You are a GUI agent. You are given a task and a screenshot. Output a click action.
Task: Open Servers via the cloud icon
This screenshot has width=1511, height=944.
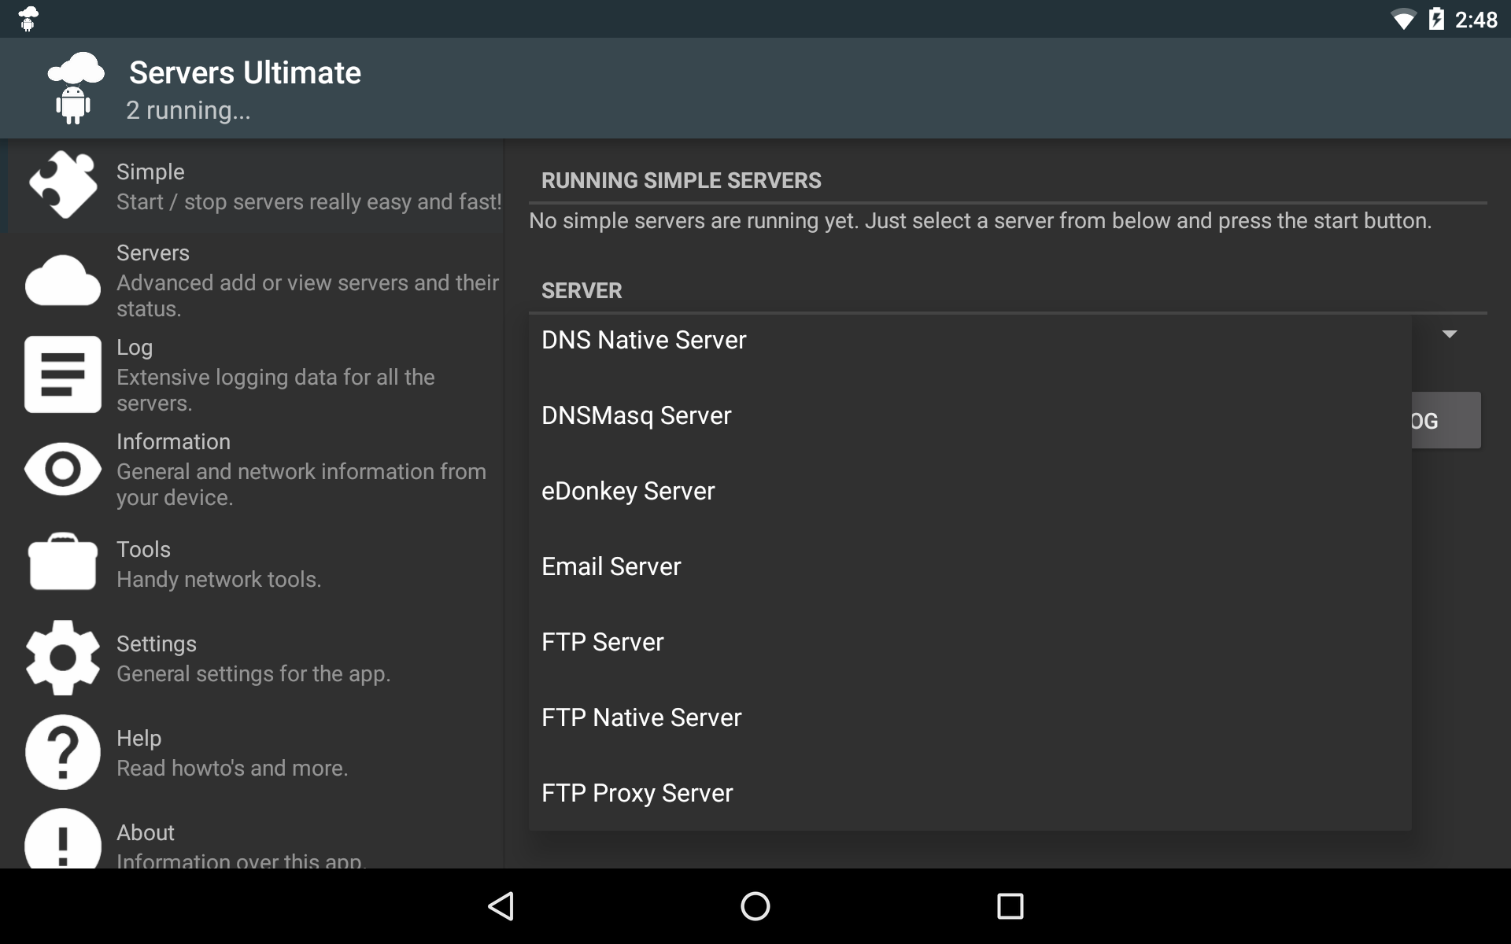click(63, 280)
